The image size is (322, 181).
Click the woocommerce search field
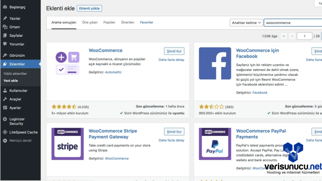tap(293, 23)
